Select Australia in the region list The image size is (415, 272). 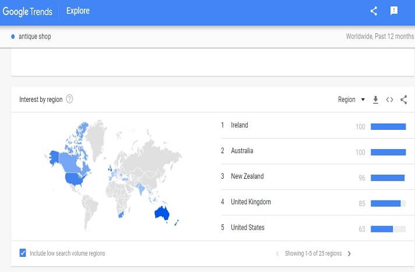[242, 151]
